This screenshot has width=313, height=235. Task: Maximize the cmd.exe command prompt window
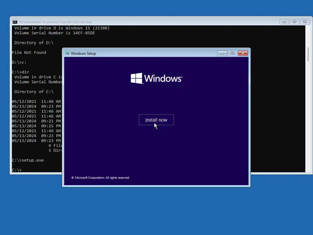(x=294, y=22)
